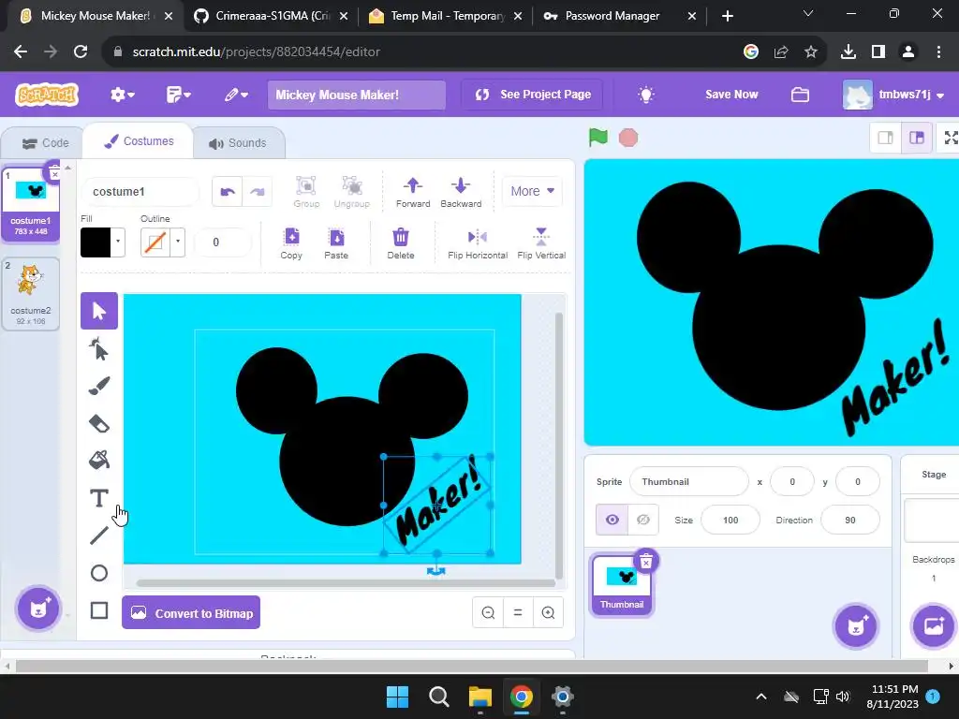The height and width of the screenshot is (719, 959).
Task: Open the Fill color dropdown arrow
Action: 118,242
